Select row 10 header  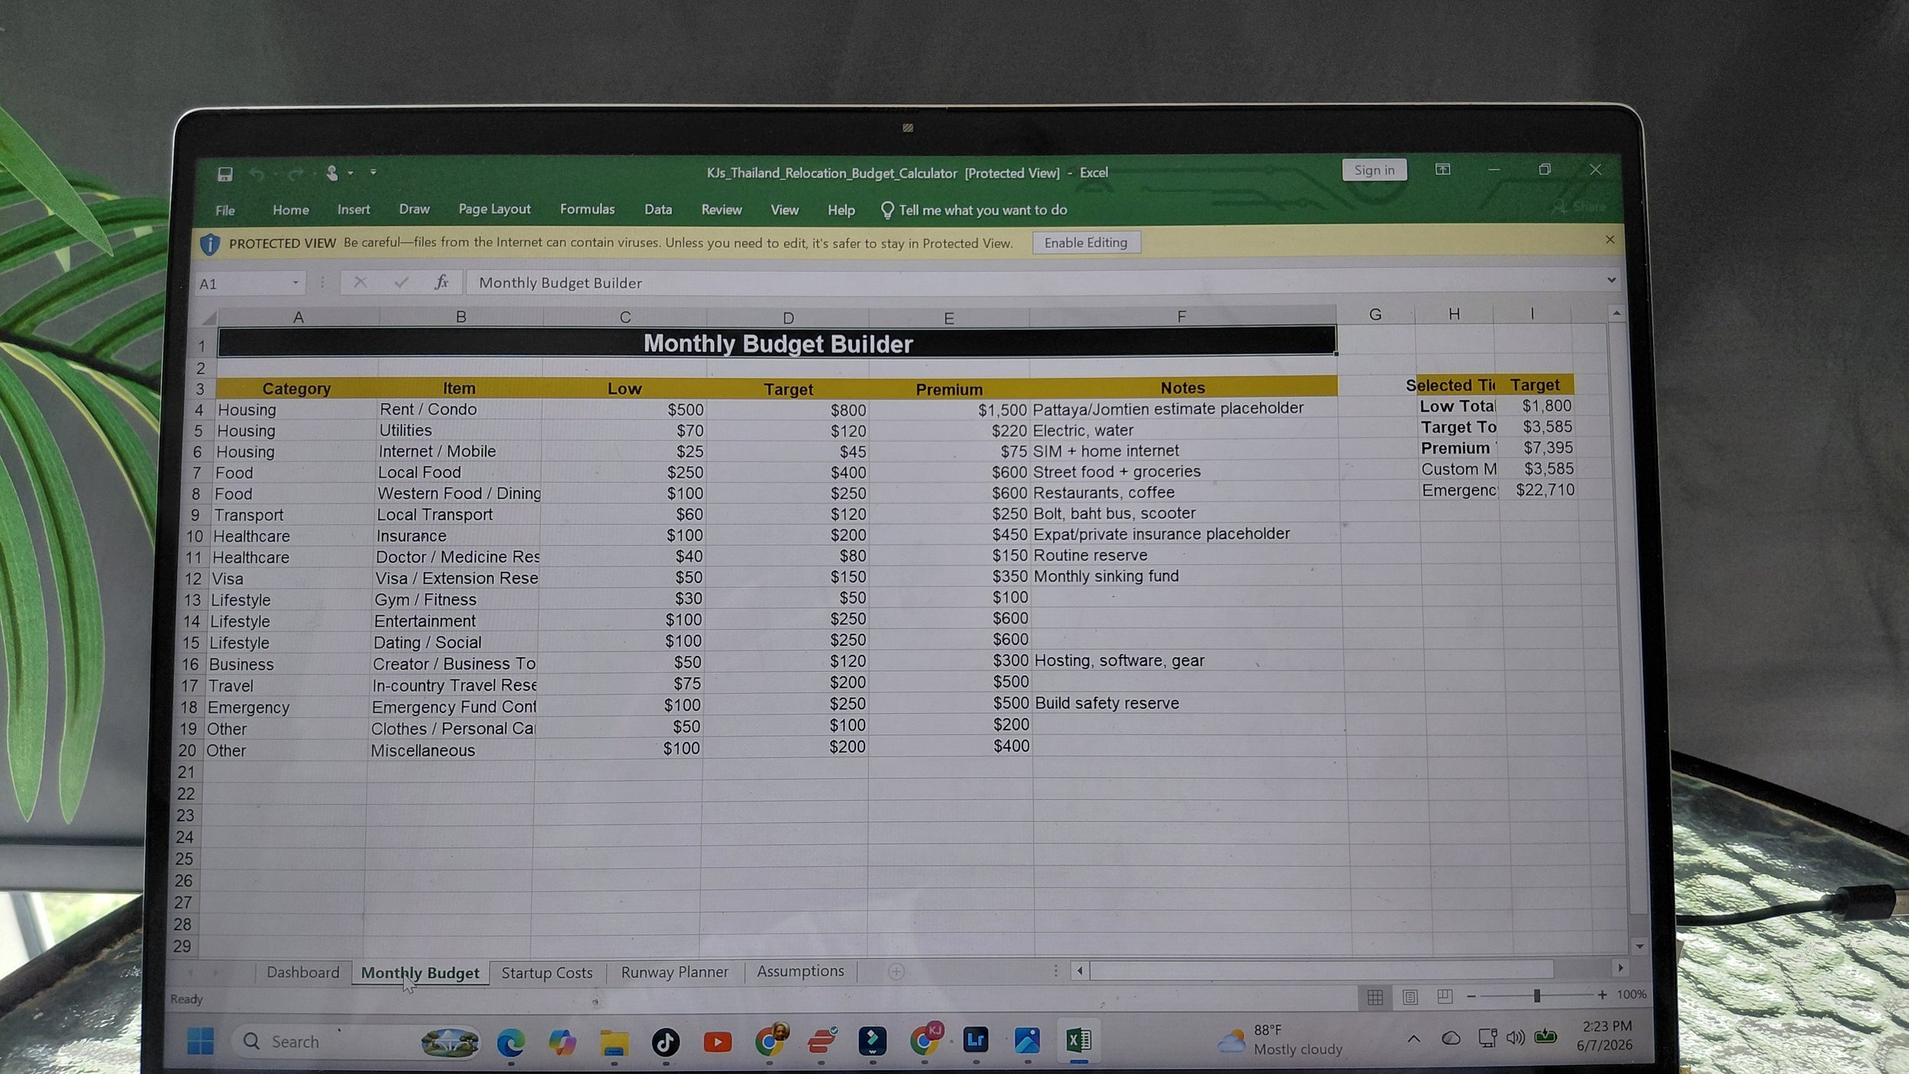(195, 537)
